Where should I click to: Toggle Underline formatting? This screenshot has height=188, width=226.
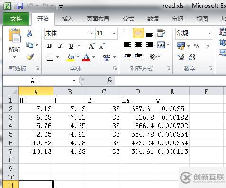pyautogui.click(x=72, y=46)
